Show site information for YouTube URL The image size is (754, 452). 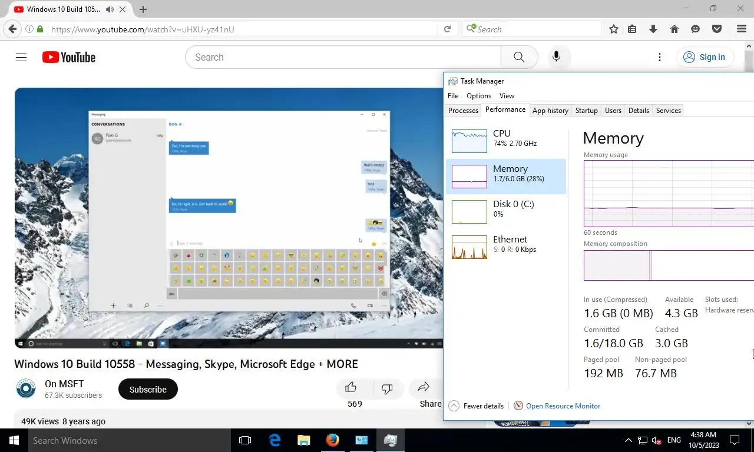[29, 29]
